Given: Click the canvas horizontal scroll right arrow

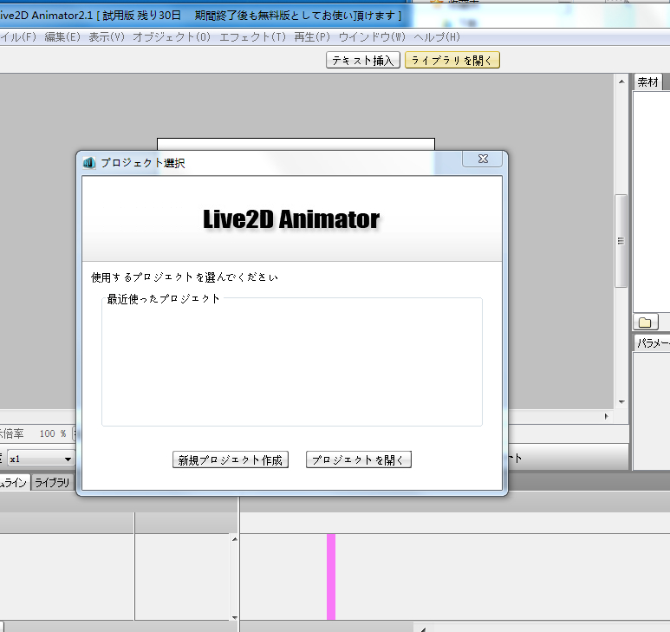Looking at the screenshot, I should (606, 416).
